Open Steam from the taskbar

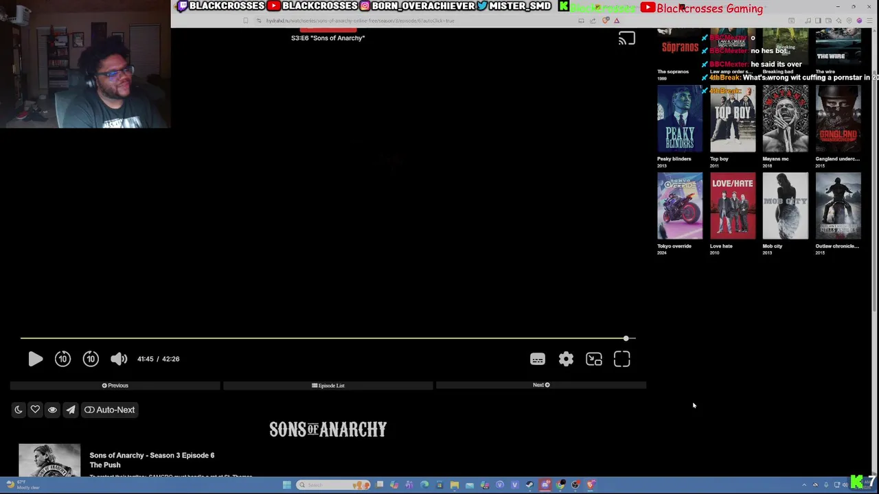[529, 485]
